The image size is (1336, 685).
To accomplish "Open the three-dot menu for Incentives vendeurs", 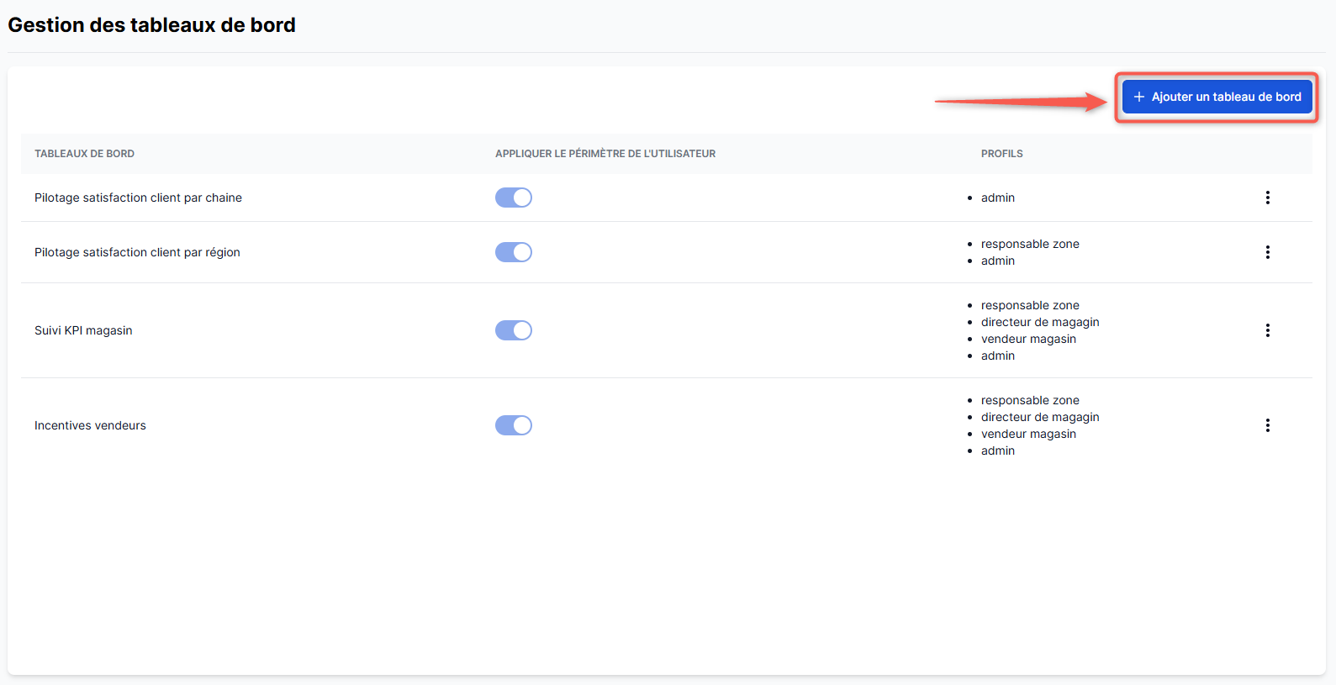I will click(1267, 425).
